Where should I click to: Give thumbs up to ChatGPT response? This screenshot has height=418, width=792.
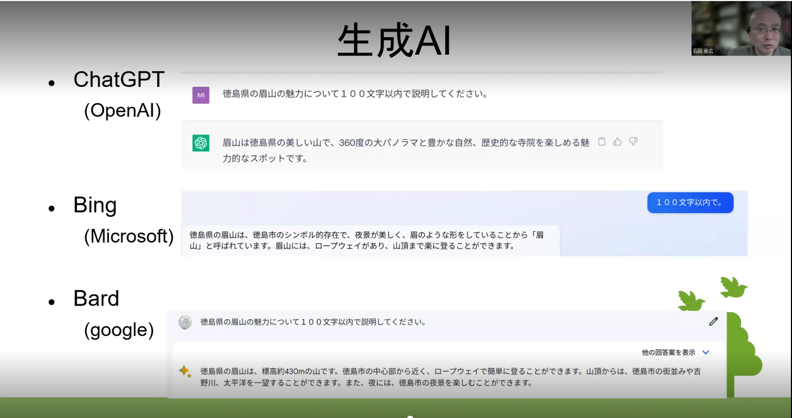click(x=617, y=142)
